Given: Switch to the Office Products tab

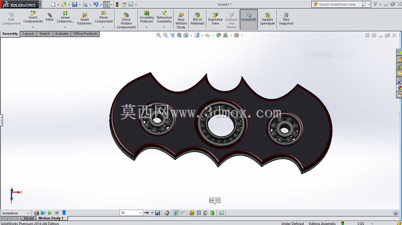Looking at the screenshot, I should (85, 34).
